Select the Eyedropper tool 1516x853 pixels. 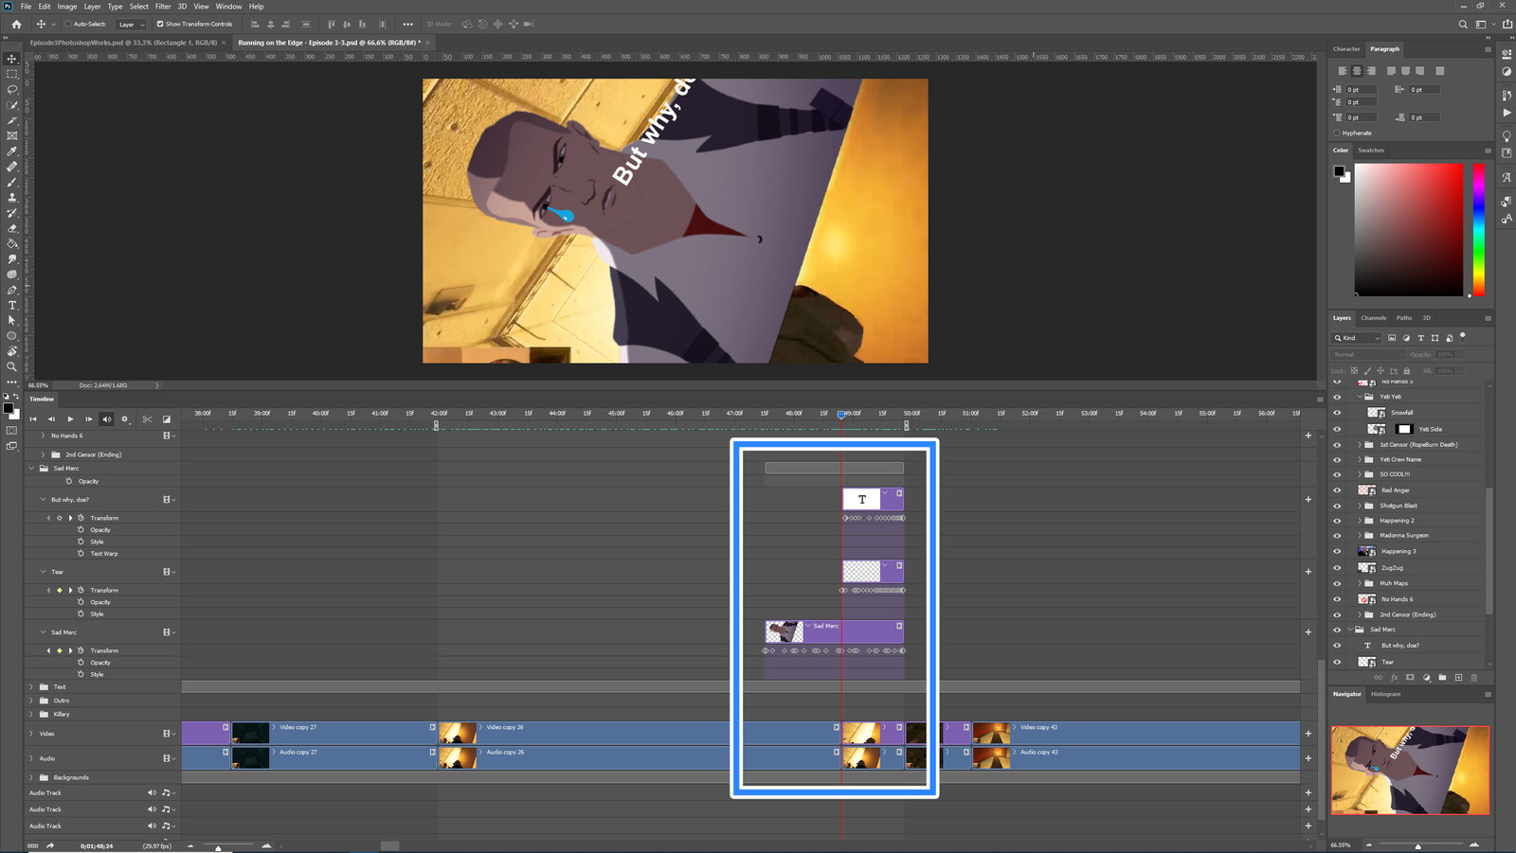point(12,151)
